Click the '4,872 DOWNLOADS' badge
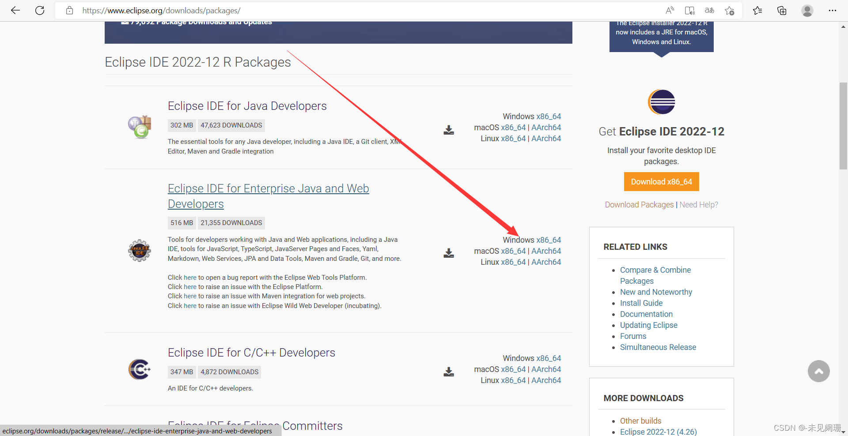Viewport: 848px width, 436px height. click(x=230, y=372)
